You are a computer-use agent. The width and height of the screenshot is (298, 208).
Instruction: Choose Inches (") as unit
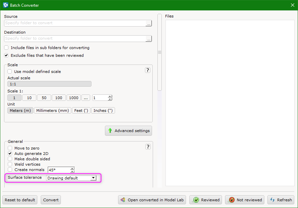(x=103, y=111)
